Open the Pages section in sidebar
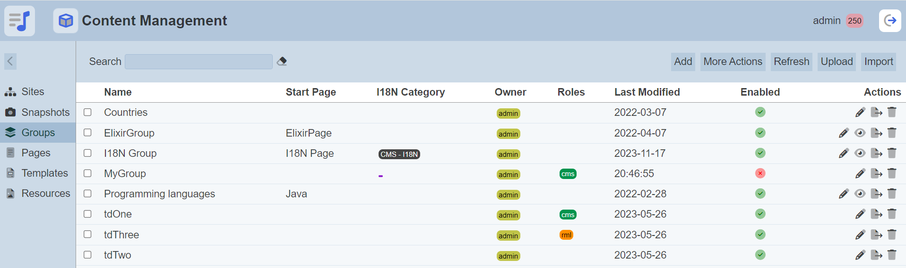Viewport: 906px width, 268px height. (x=36, y=153)
